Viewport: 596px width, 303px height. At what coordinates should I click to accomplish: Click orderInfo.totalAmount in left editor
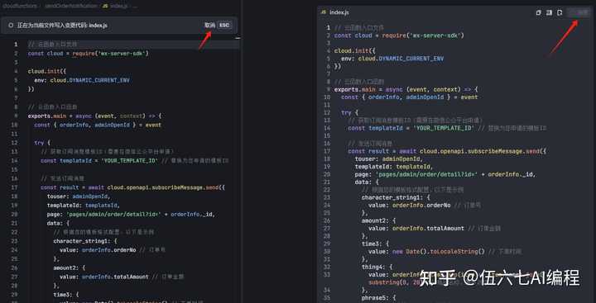click(x=115, y=277)
